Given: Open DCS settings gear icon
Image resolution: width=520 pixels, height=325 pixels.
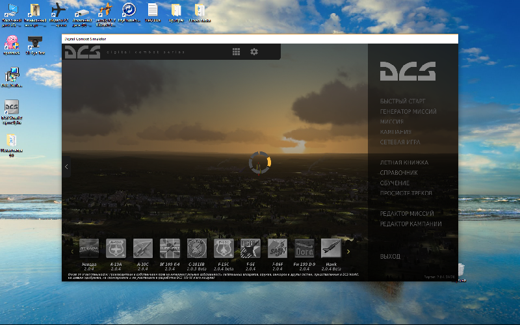Looking at the screenshot, I should [254, 52].
